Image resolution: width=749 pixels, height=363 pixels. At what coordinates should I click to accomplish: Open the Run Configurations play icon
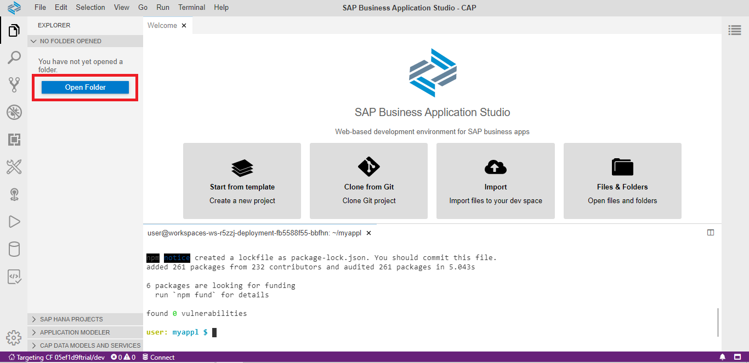14,222
